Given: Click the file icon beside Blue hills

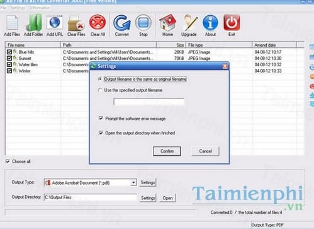Looking at the screenshot, I should (15, 52).
